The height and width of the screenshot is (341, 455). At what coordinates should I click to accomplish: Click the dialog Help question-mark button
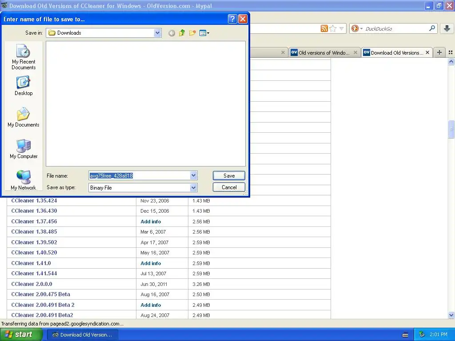(x=232, y=19)
